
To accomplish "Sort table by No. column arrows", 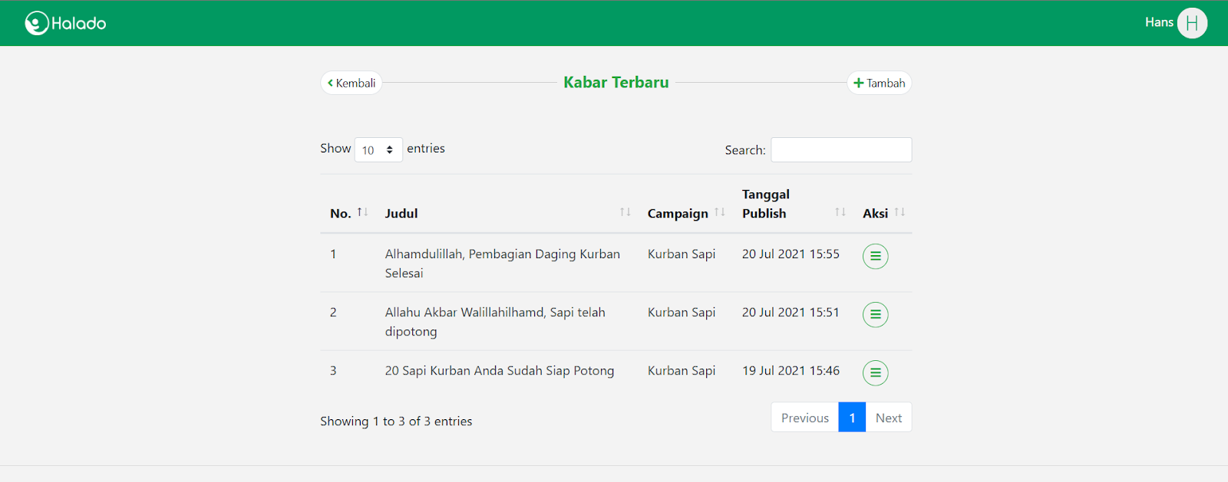I will tap(362, 212).
